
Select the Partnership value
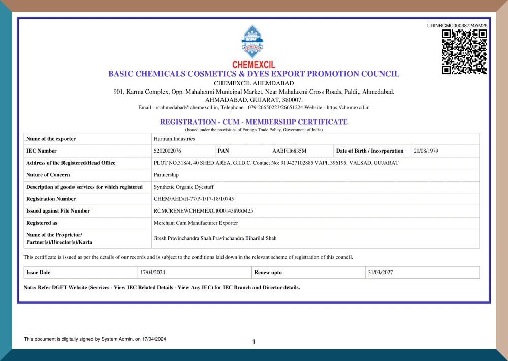coord(166,175)
